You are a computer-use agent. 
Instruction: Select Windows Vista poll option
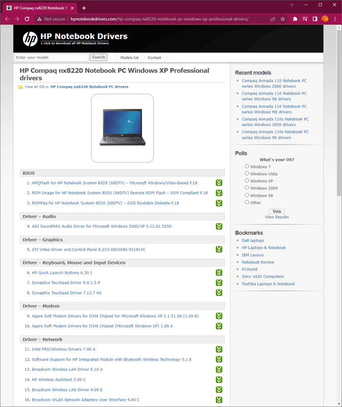(x=247, y=173)
